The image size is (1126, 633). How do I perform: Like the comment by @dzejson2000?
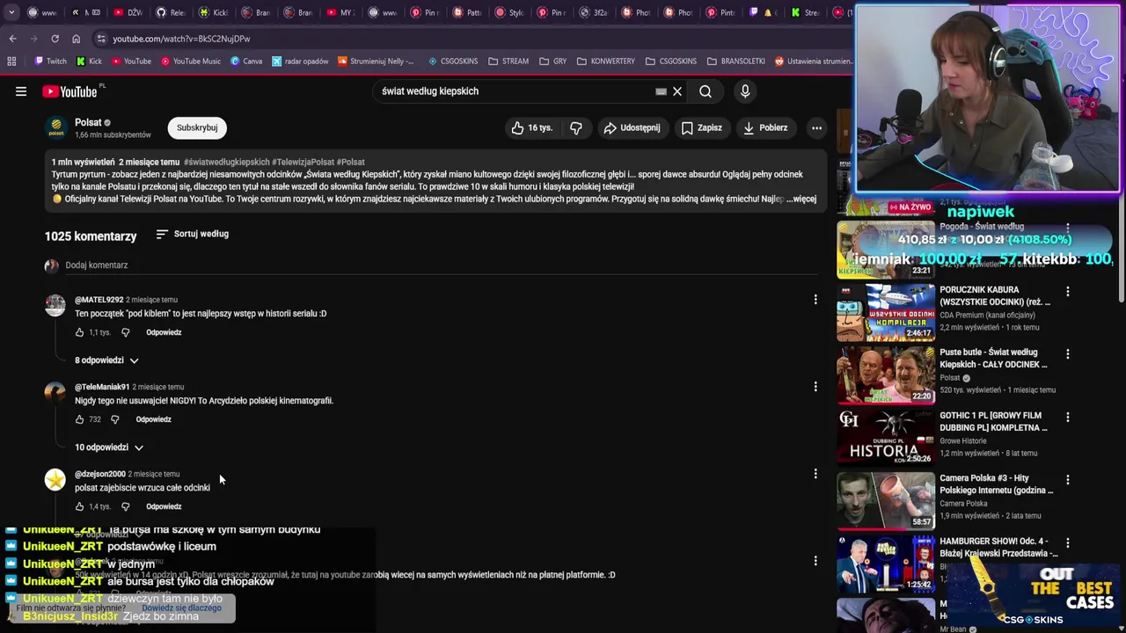(79, 506)
